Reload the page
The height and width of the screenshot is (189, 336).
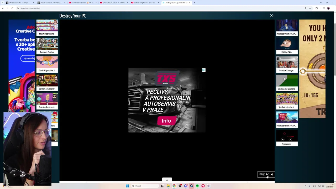click(12, 8)
